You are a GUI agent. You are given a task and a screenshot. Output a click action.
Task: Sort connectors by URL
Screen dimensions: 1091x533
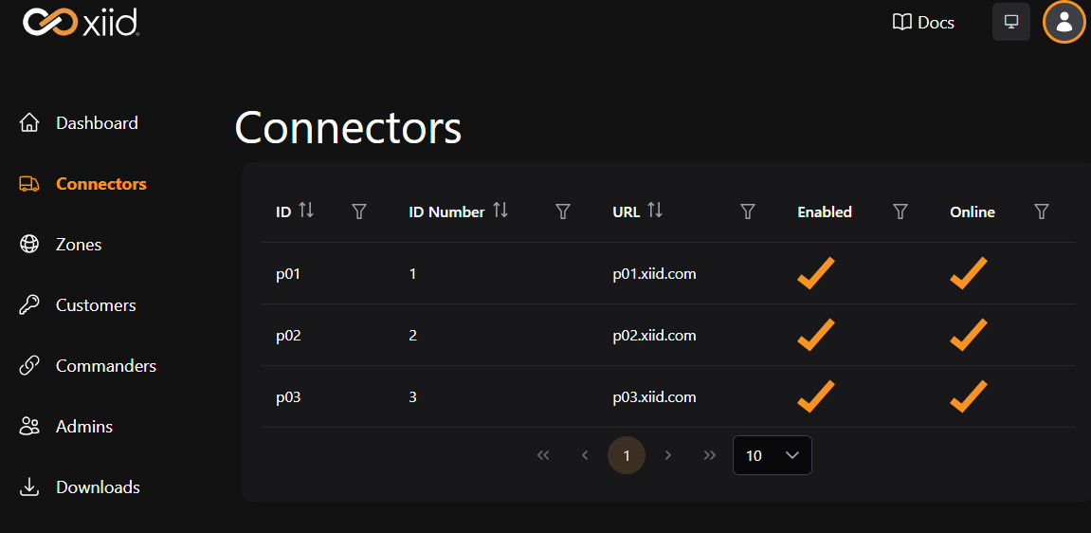[655, 211]
